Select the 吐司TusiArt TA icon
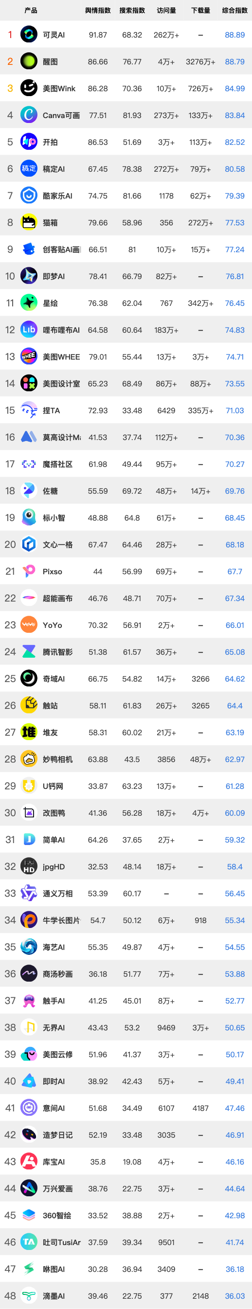 (29, 1242)
